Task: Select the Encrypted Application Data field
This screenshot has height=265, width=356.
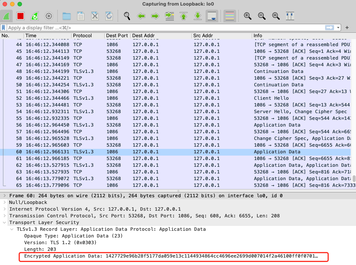Action: pos(171,256)
